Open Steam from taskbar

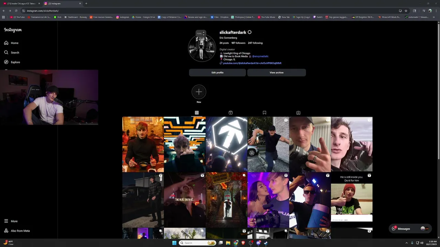click(266, 243)
